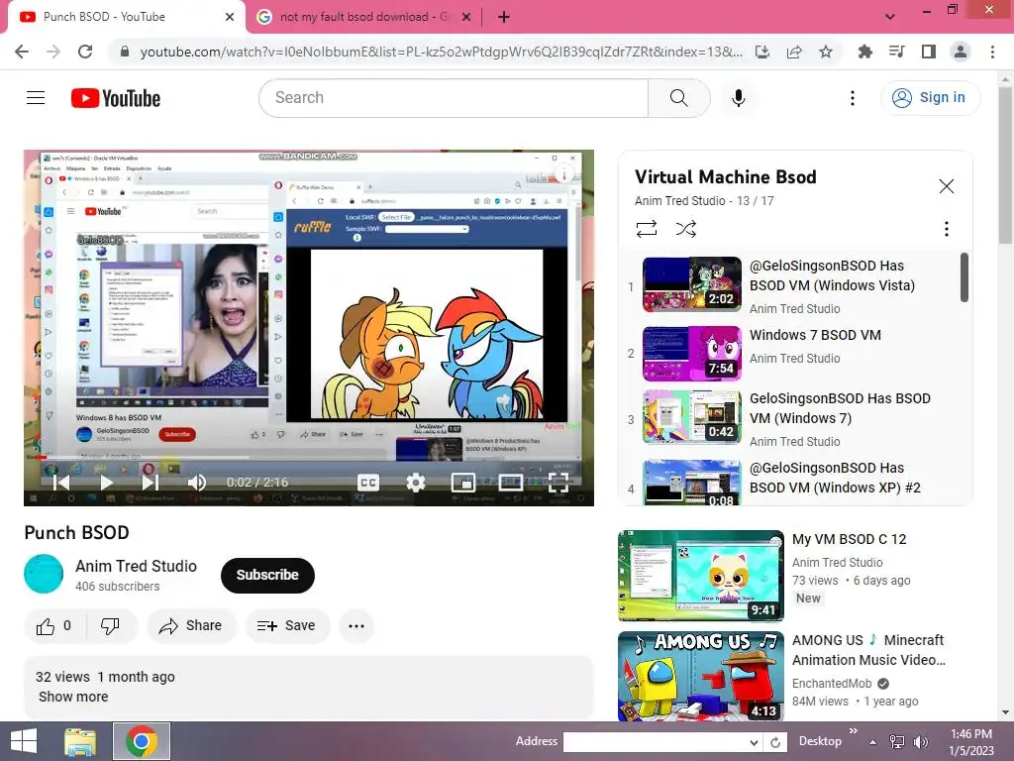Open YouTube settings three-dot menu
The width and height of the screenshot is (1014, 761).
tap(853, 98)
